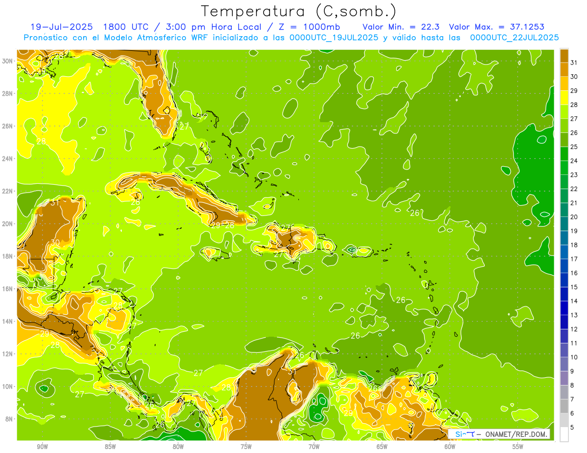The width and height of the screenshot is (587, 453).
Task: Click the 'Valor Max. = 37.1253' value
Action: (x=496, y=27)
